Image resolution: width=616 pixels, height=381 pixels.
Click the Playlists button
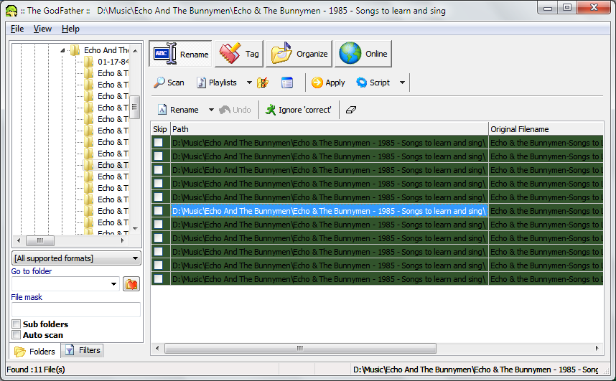tap(218, 83)
